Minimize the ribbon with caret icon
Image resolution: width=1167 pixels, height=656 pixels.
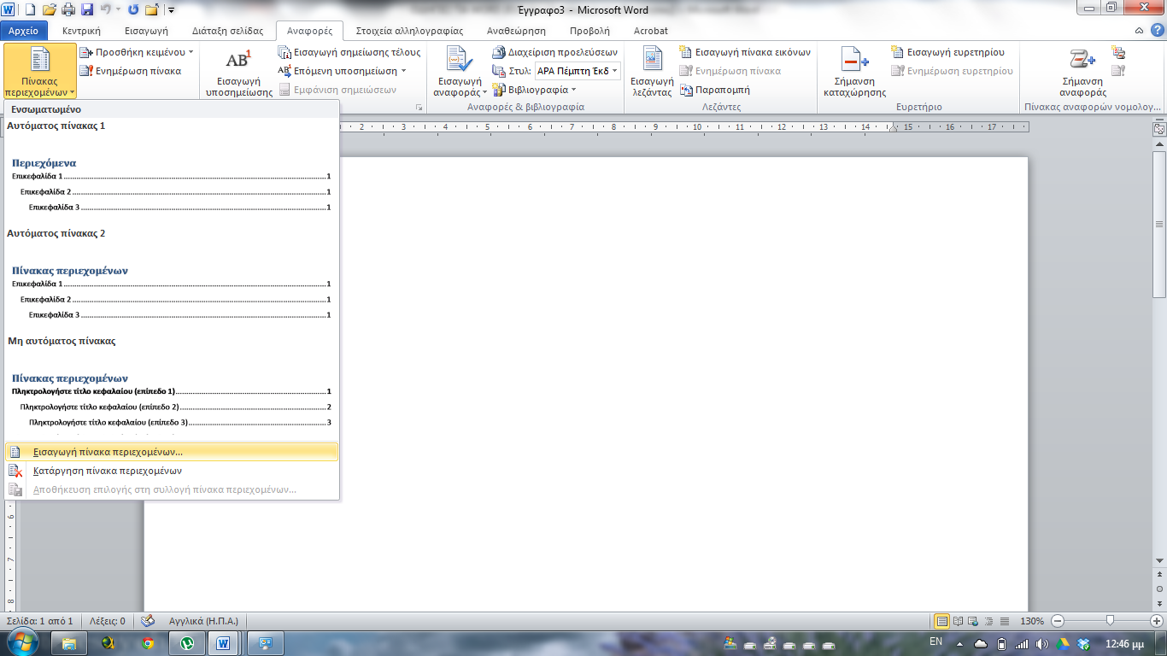pos(1141,31)
